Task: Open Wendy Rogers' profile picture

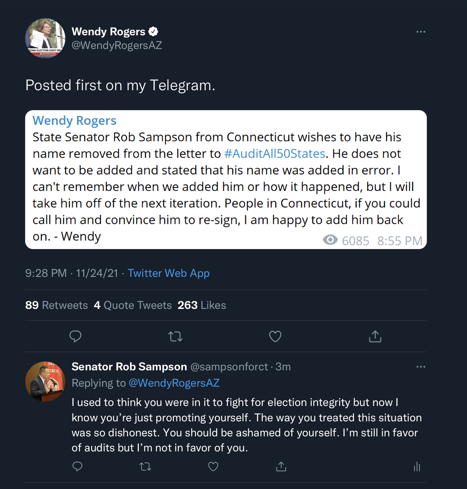Action: click(x=45, y=38)
